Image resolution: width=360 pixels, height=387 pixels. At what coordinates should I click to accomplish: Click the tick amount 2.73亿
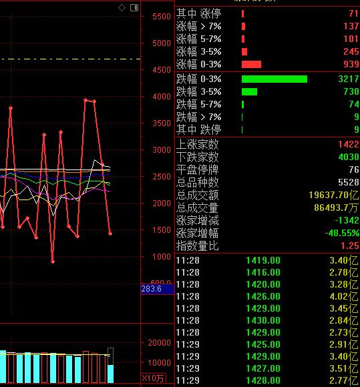pos(344,332)
